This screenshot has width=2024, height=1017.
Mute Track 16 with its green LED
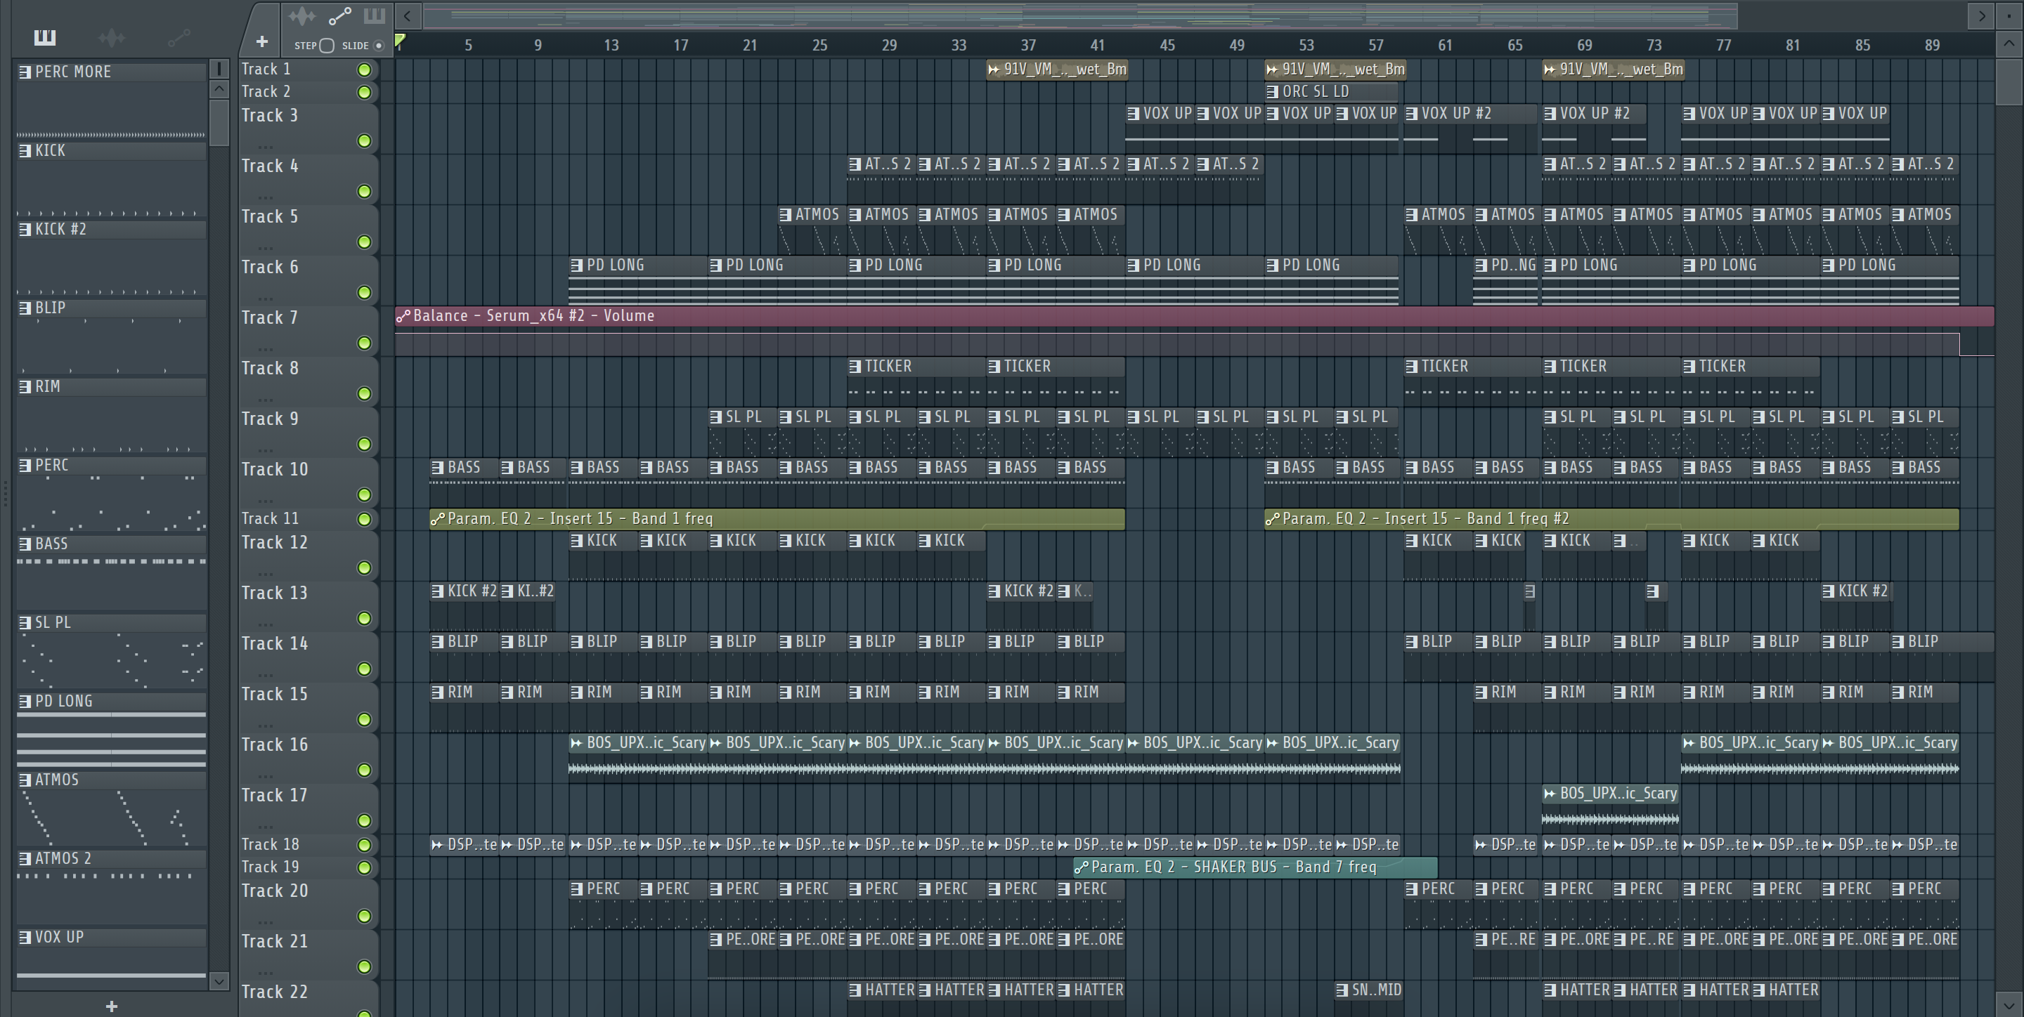[x=365, y=770]
